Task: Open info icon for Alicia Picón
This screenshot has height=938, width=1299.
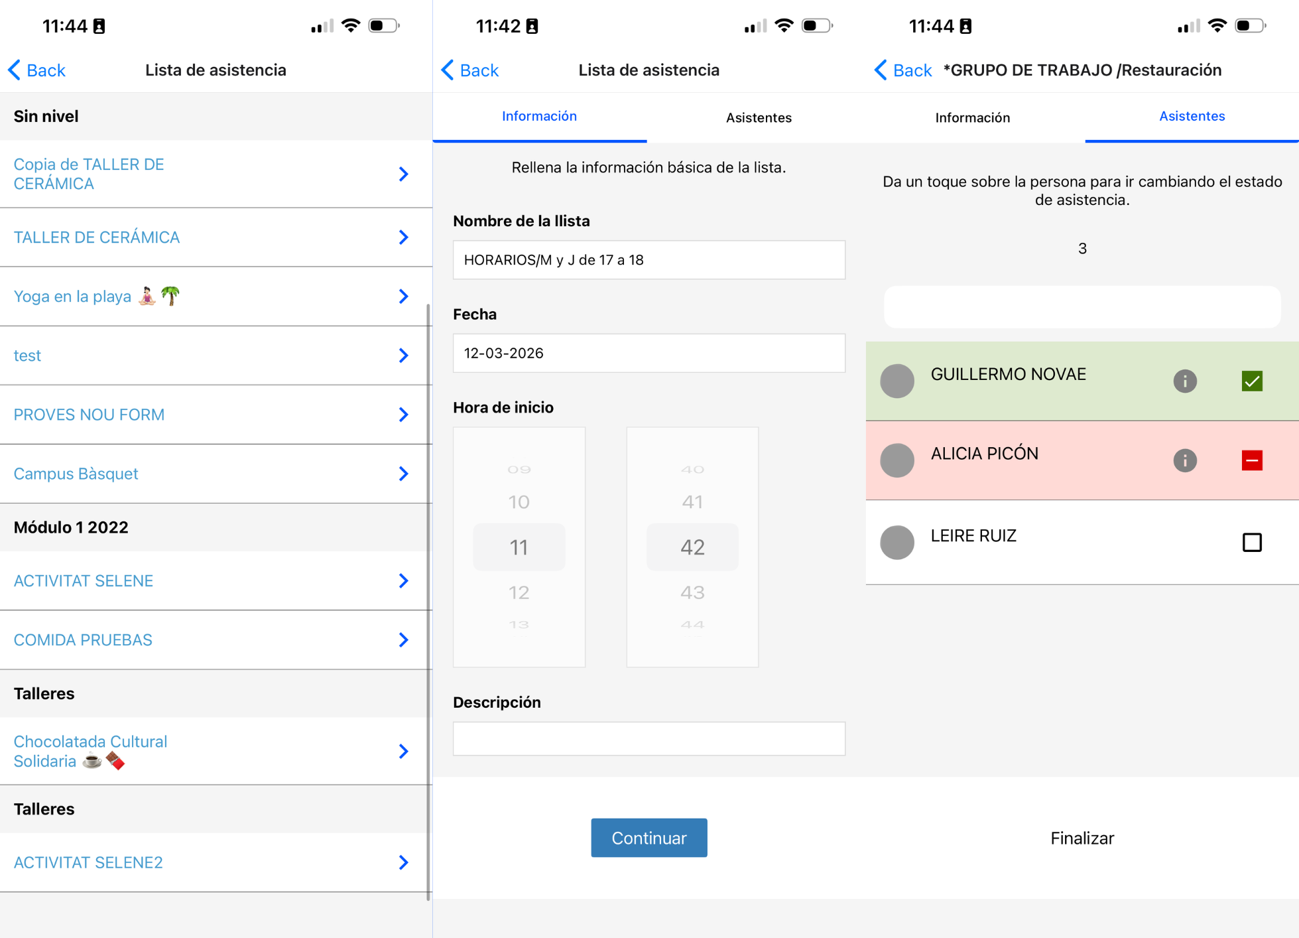Action: tap(1184, 460)
